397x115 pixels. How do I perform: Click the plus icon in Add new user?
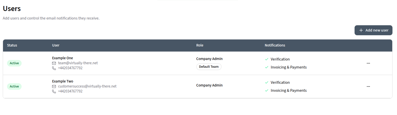[361, 30]
